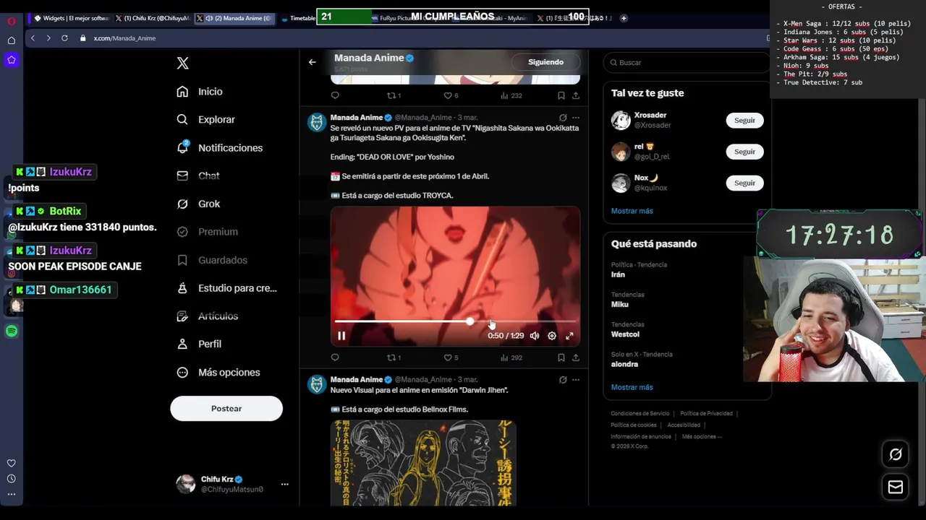Viewport: 926px width, 520px height.
Task: Like the Nigashita Sakana post
Action: coord(451,357)
